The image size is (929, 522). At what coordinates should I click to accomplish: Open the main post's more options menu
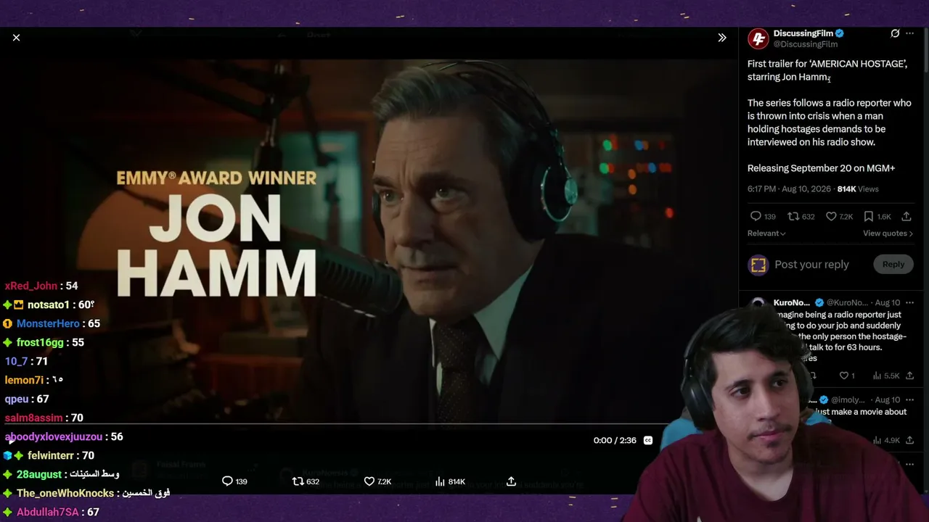[x=910, y=33]
